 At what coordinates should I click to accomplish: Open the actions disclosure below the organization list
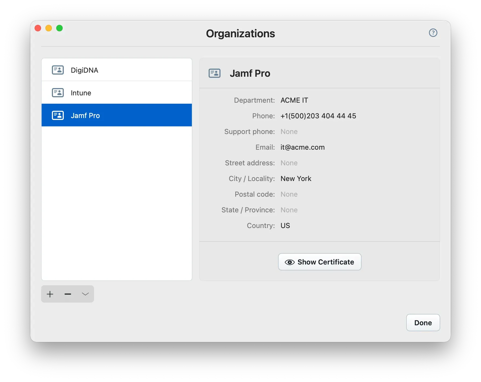coord(85,294)
